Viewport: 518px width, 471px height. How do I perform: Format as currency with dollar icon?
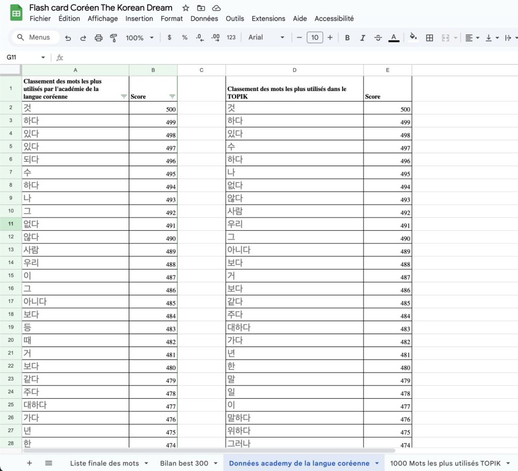[169, 38]
